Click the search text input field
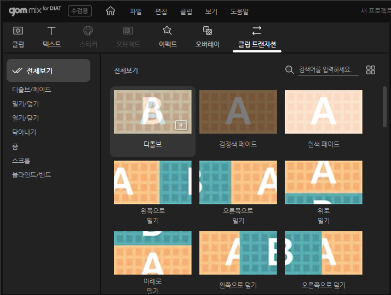 [327, 70]
